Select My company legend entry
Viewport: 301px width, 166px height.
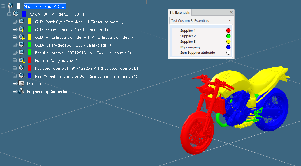click(190, 47)
